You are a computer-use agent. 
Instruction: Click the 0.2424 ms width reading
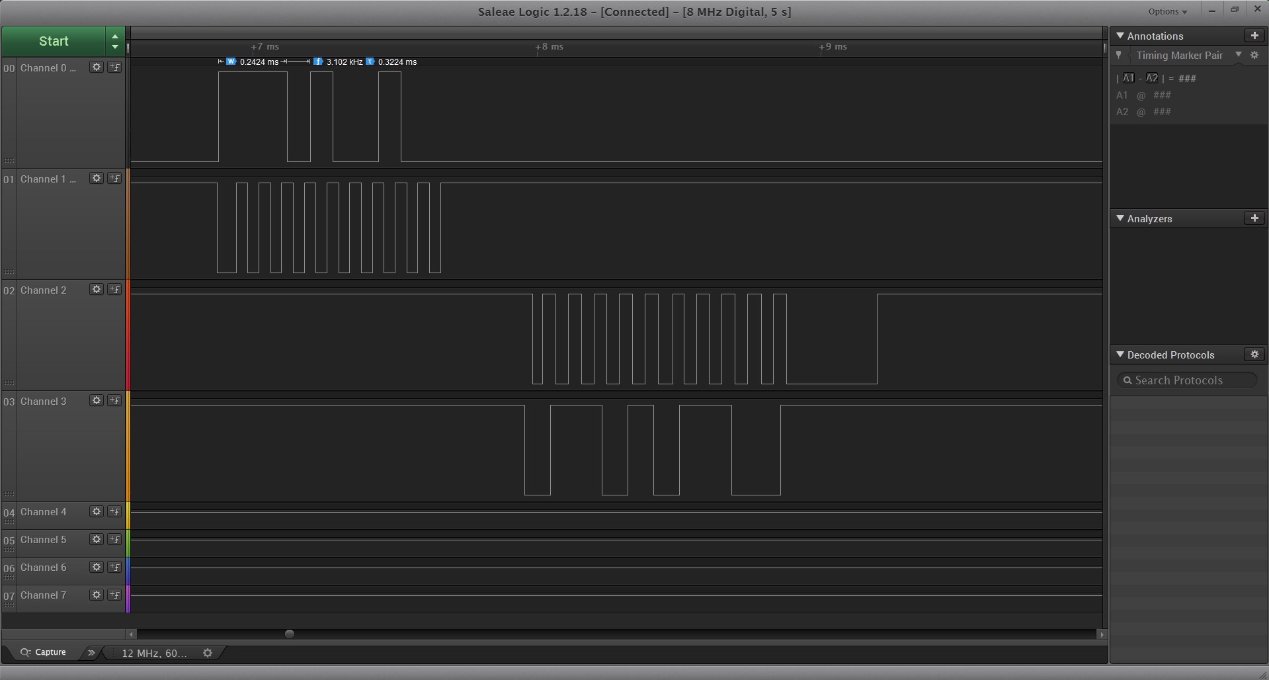pos(259,62)
